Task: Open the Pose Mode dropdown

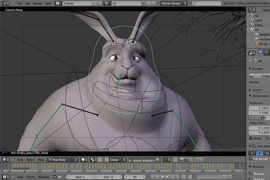Action: click(x=61, y=160)
